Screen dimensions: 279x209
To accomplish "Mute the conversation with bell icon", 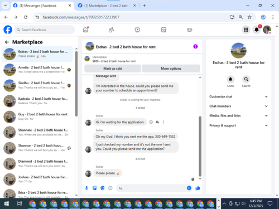I will coord(230,79).
